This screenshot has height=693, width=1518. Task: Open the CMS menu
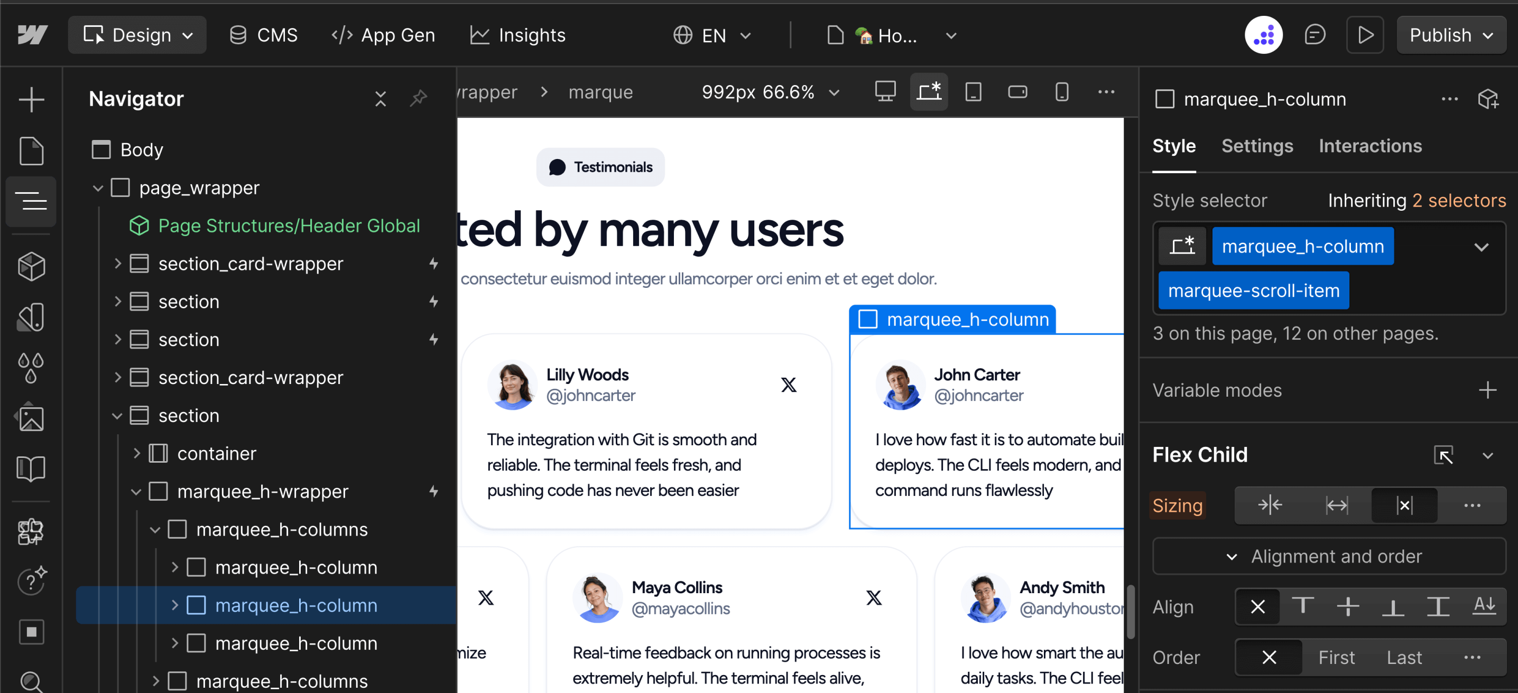[263, 35]
